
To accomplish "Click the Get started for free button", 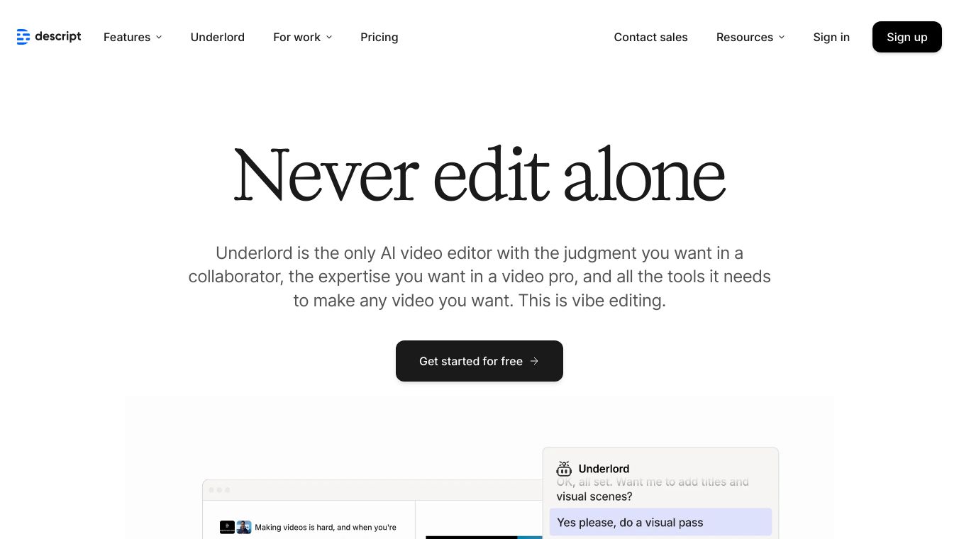I will coord(479,361).
